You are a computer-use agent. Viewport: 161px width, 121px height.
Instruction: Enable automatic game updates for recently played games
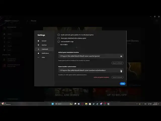click(59, 35)
